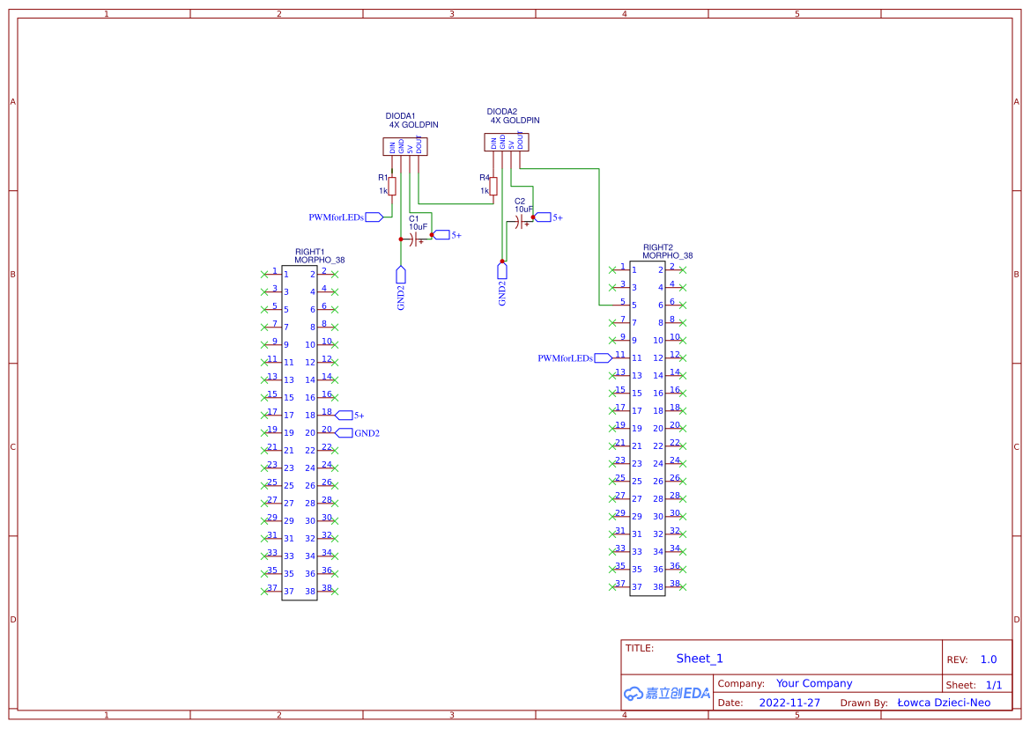Select the DIODA2 4X GOLDPIN connector symbol
Screen dimensions: 1030x729
point(506,140)
